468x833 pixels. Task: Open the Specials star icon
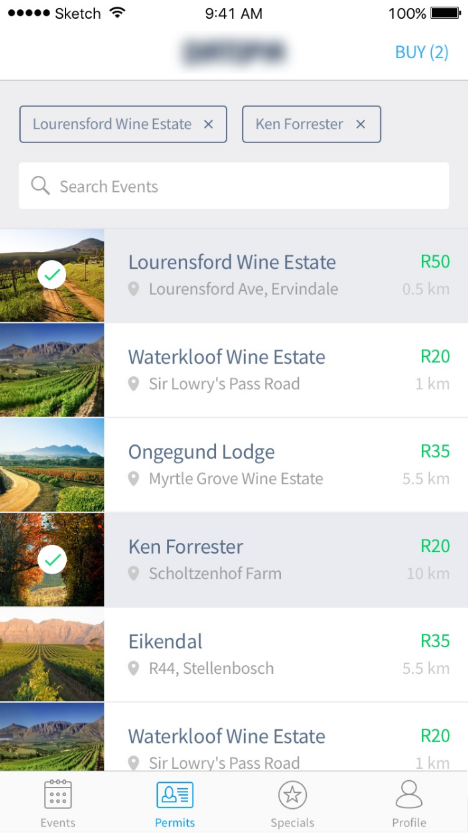click(x=292, y=794)
